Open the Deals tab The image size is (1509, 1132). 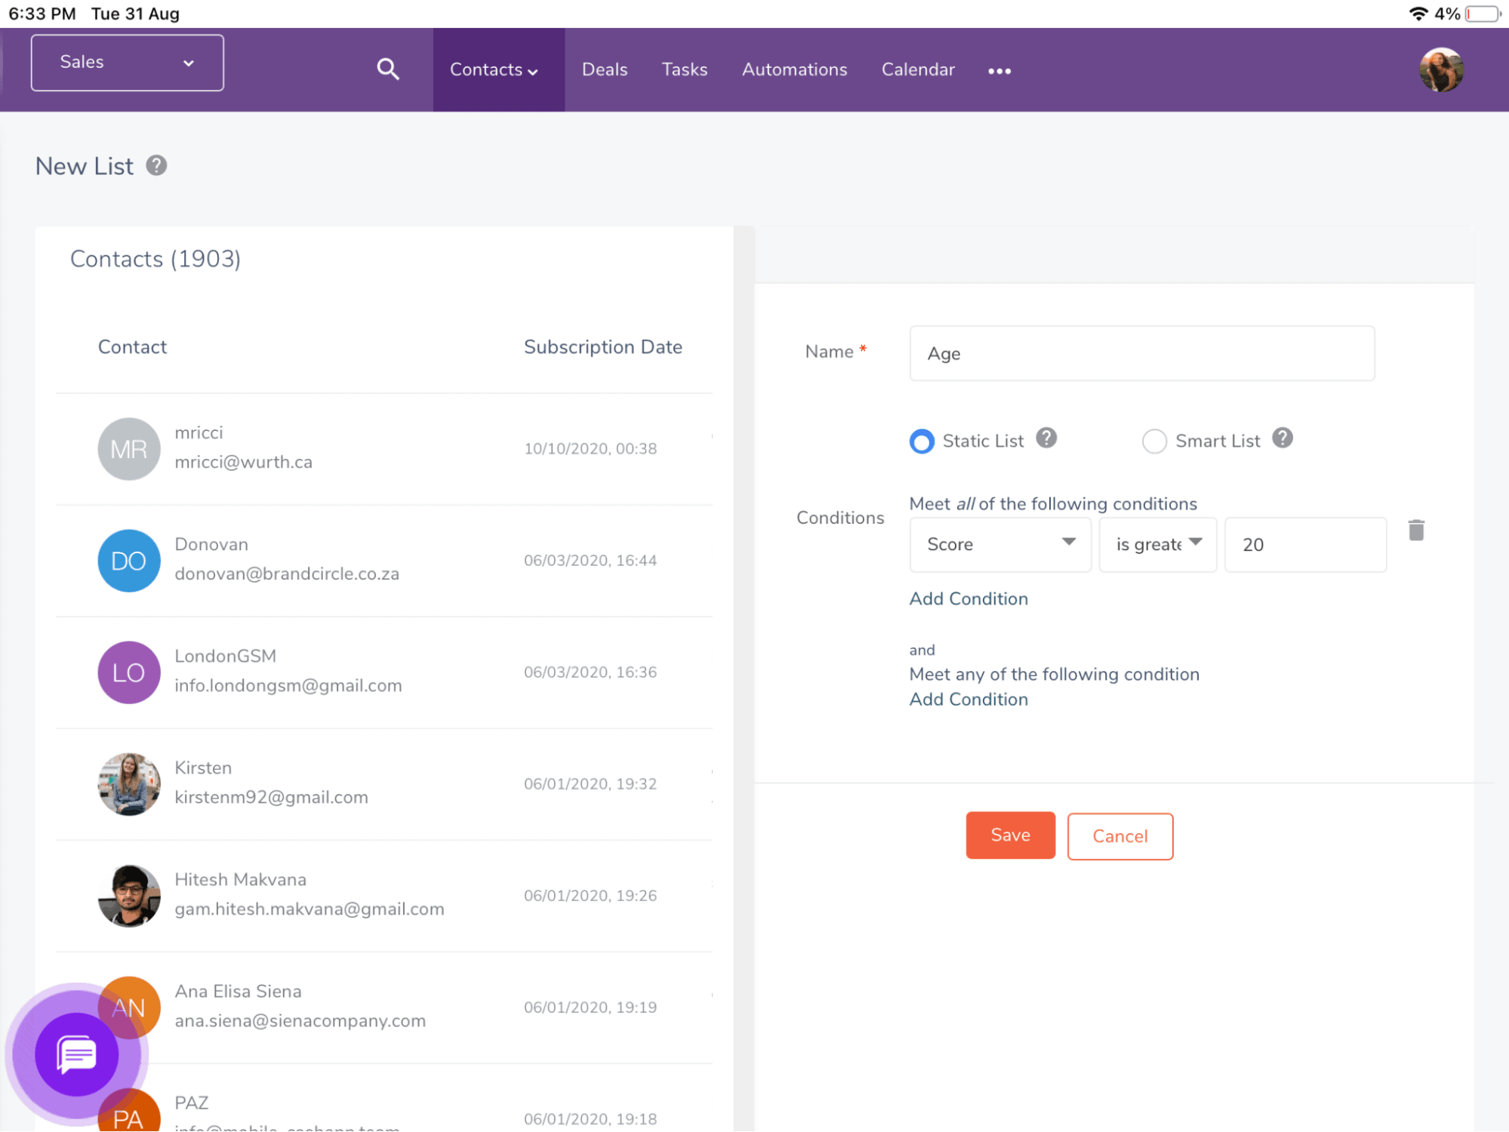coord(601,69)
